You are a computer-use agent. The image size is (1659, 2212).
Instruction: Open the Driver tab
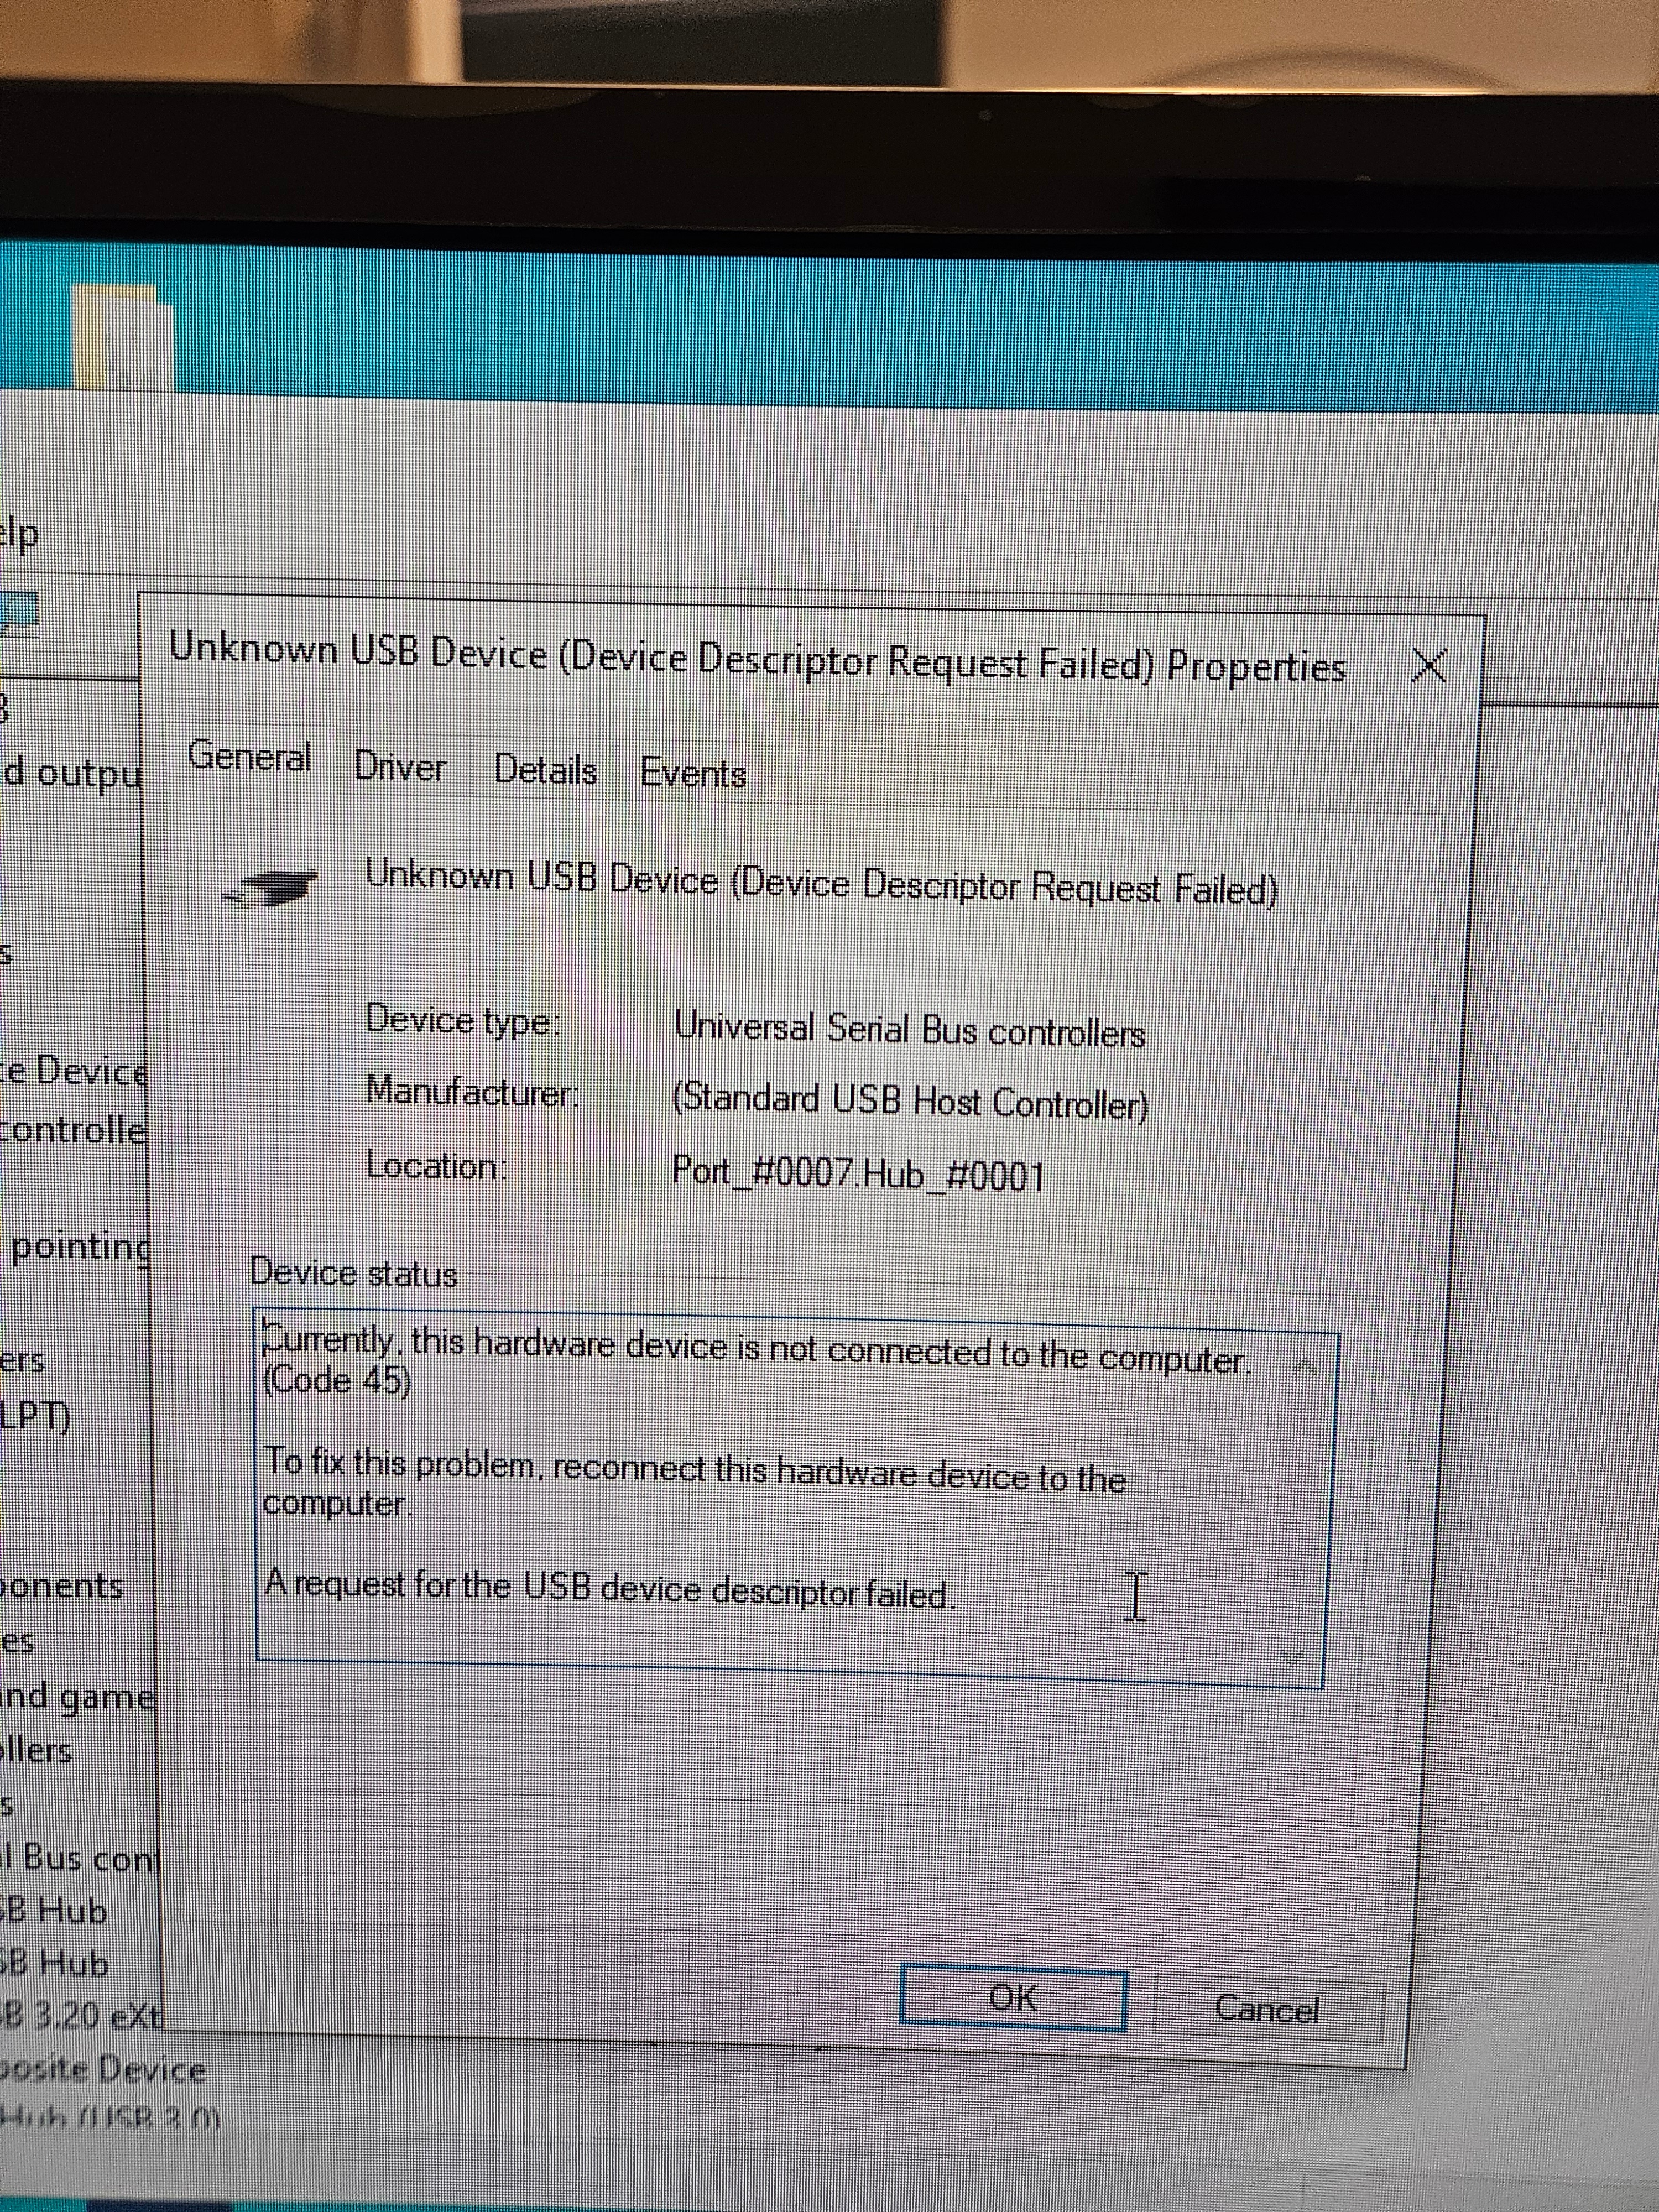(x=400, y=766)
